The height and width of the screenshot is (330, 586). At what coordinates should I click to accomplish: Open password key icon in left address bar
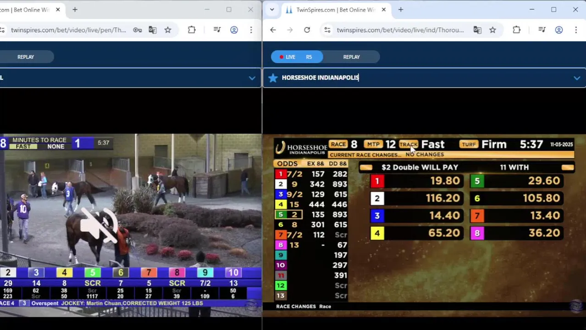pyautogui.click(x=137, y=30)
